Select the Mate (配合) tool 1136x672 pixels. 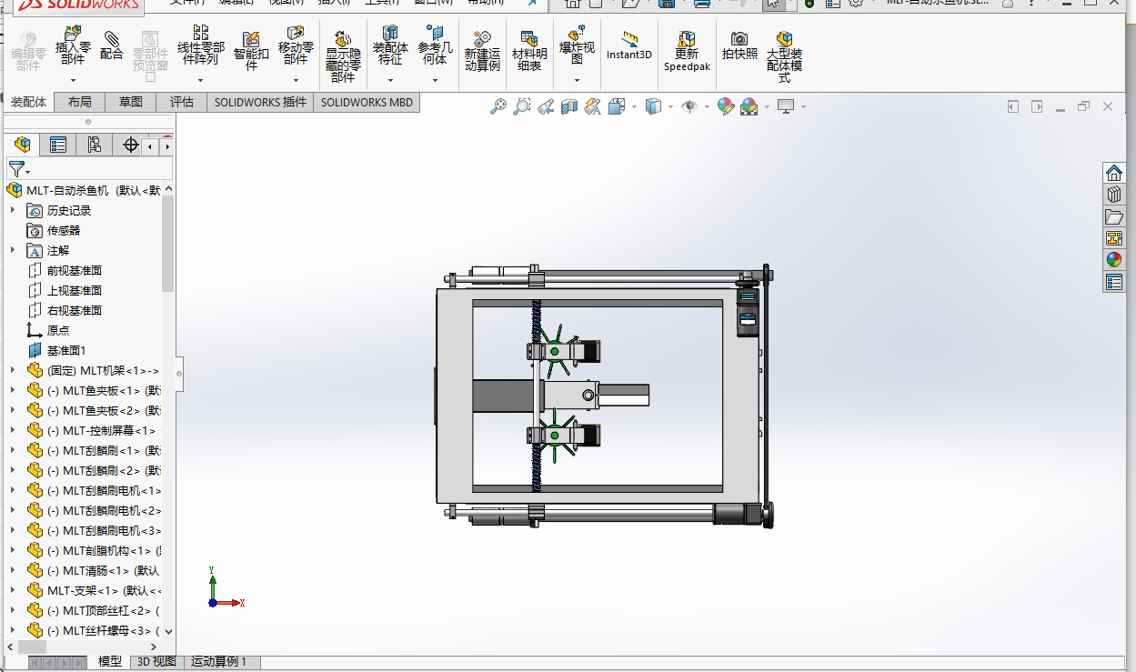111,45
